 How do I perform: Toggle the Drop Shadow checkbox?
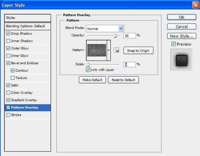(x=8, y=34)
